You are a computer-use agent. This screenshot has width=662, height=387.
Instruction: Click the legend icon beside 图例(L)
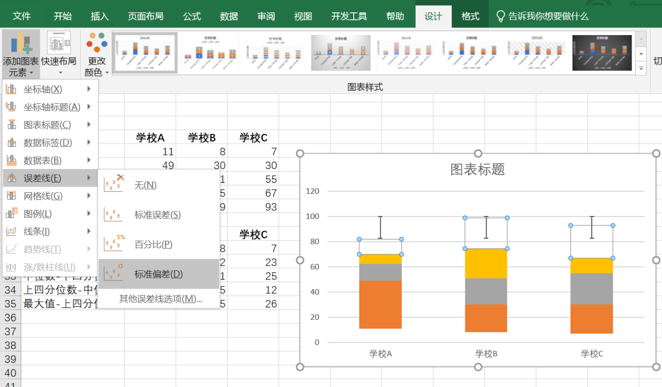[x=11, y=213]
